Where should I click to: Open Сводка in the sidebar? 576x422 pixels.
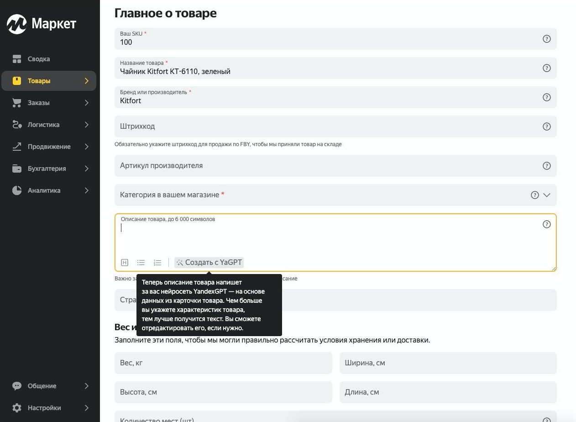click(x=49, y=59)
